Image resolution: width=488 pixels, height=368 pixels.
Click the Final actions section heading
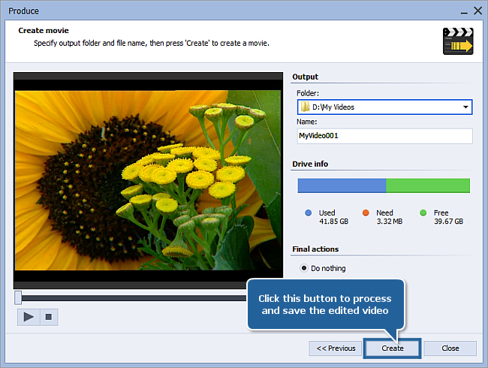(x=315, y=249)
